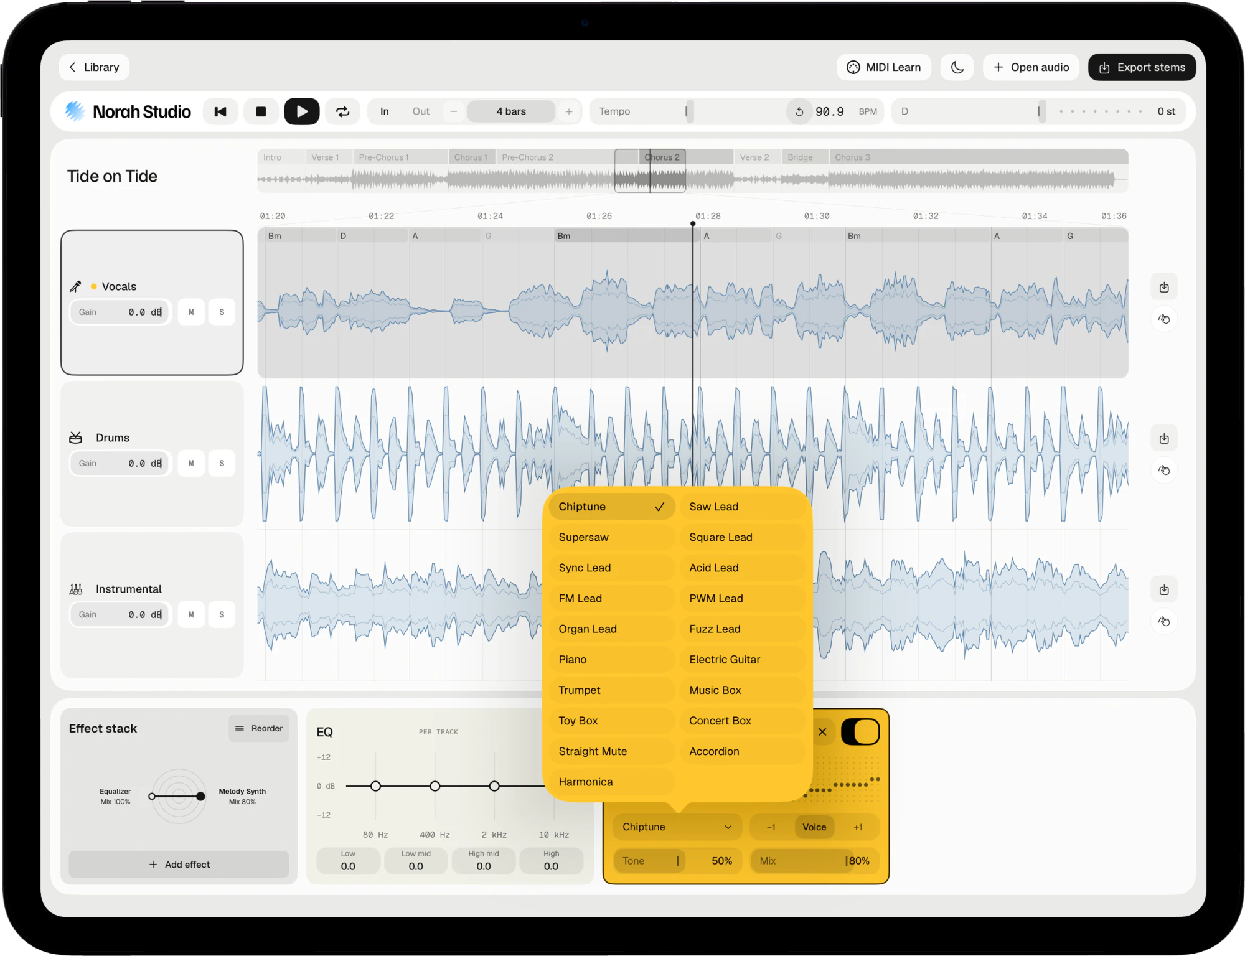Mute the Drums track

191,464
